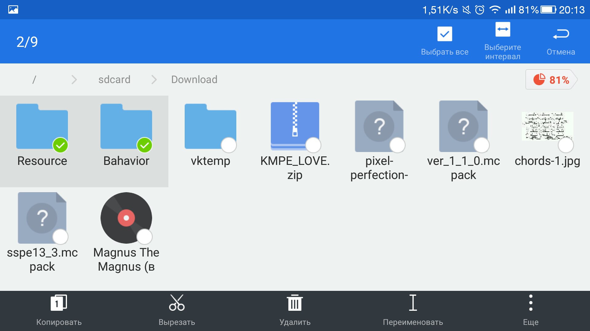Tap the Select interval (Выберите интервал) icon
This screenshot has height=331, width=590.
tap(503, 30)
